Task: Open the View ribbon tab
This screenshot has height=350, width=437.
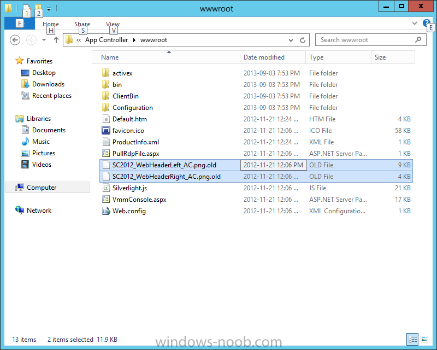Action: click(x=113, y=24)
